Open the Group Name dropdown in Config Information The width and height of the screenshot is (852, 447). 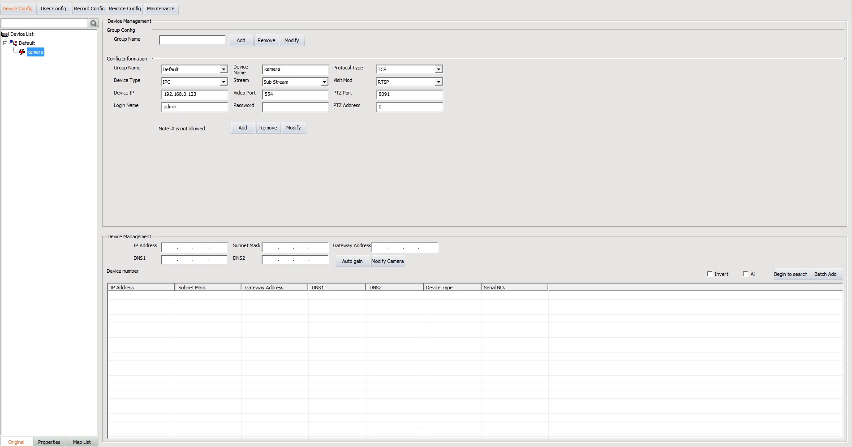(223, 69)
